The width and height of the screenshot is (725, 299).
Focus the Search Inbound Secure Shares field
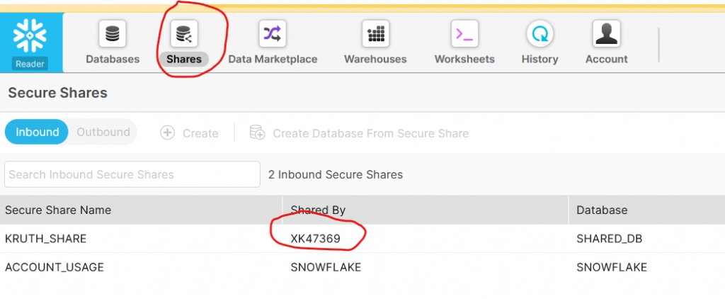coord(132,174)
